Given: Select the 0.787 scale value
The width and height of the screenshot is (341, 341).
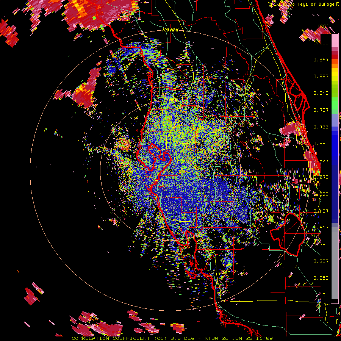Looking at the screenshot, I should [x=321, y=110].
